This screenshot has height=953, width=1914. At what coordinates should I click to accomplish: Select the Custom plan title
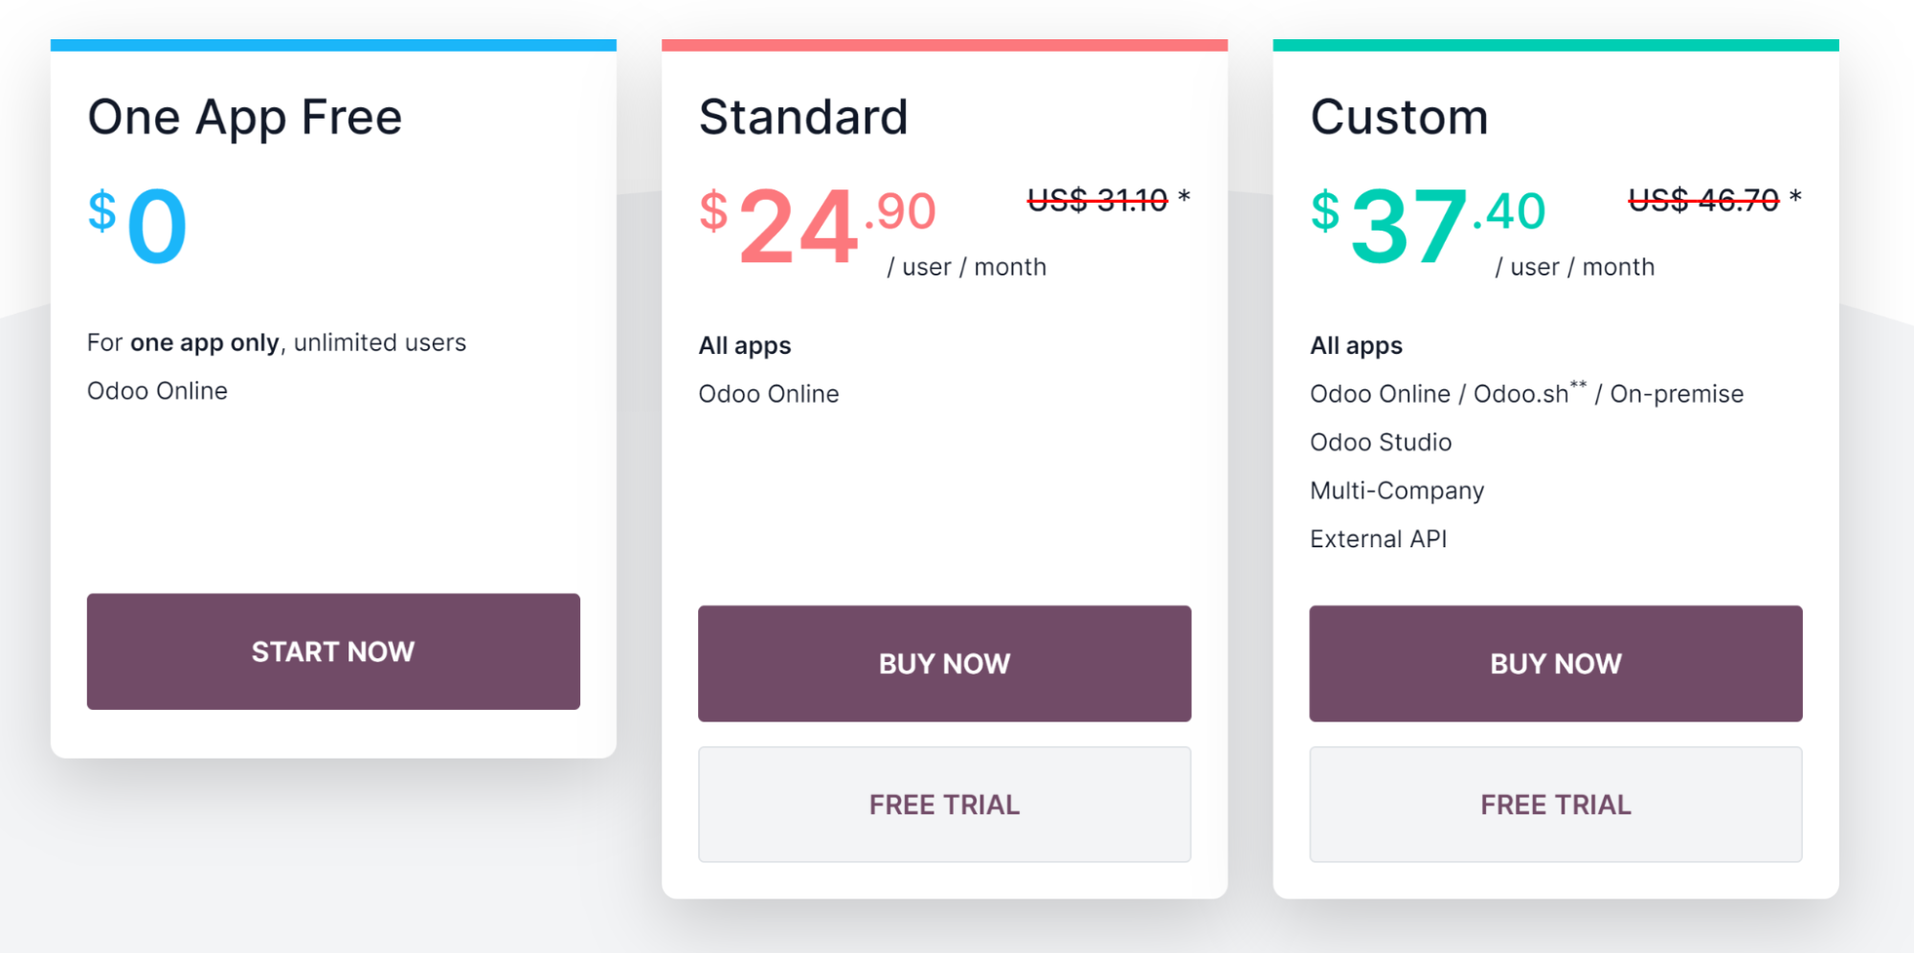[x=1400, y=117]
